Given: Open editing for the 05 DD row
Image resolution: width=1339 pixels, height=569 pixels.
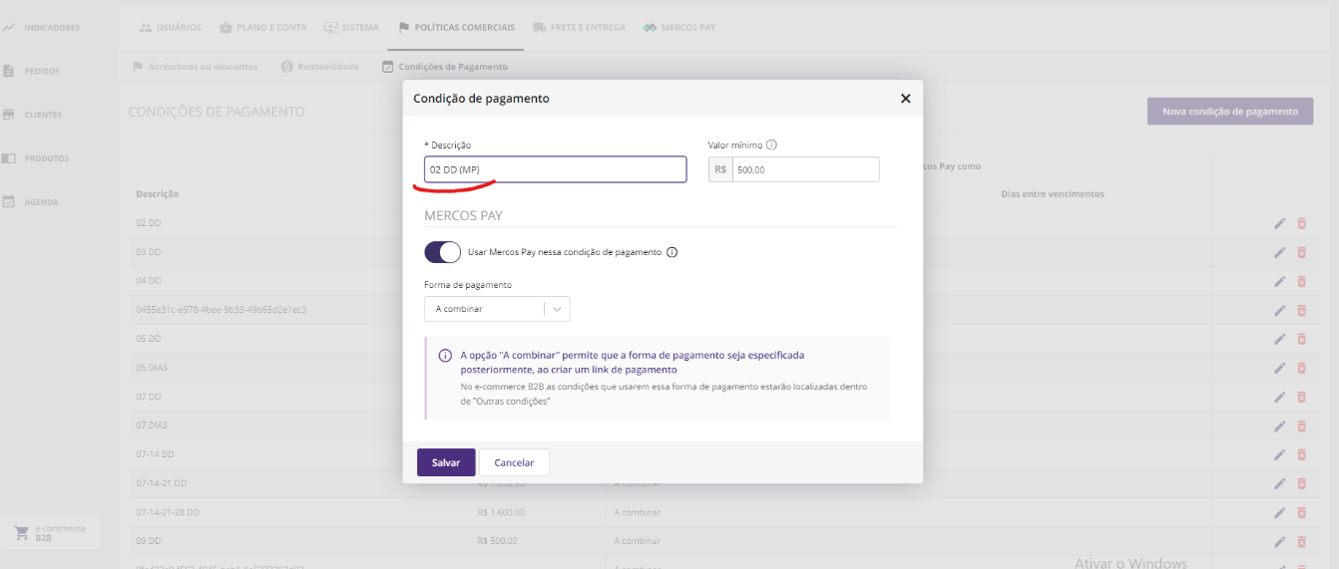Looking at the screenshot, I should click(1279, 339).
